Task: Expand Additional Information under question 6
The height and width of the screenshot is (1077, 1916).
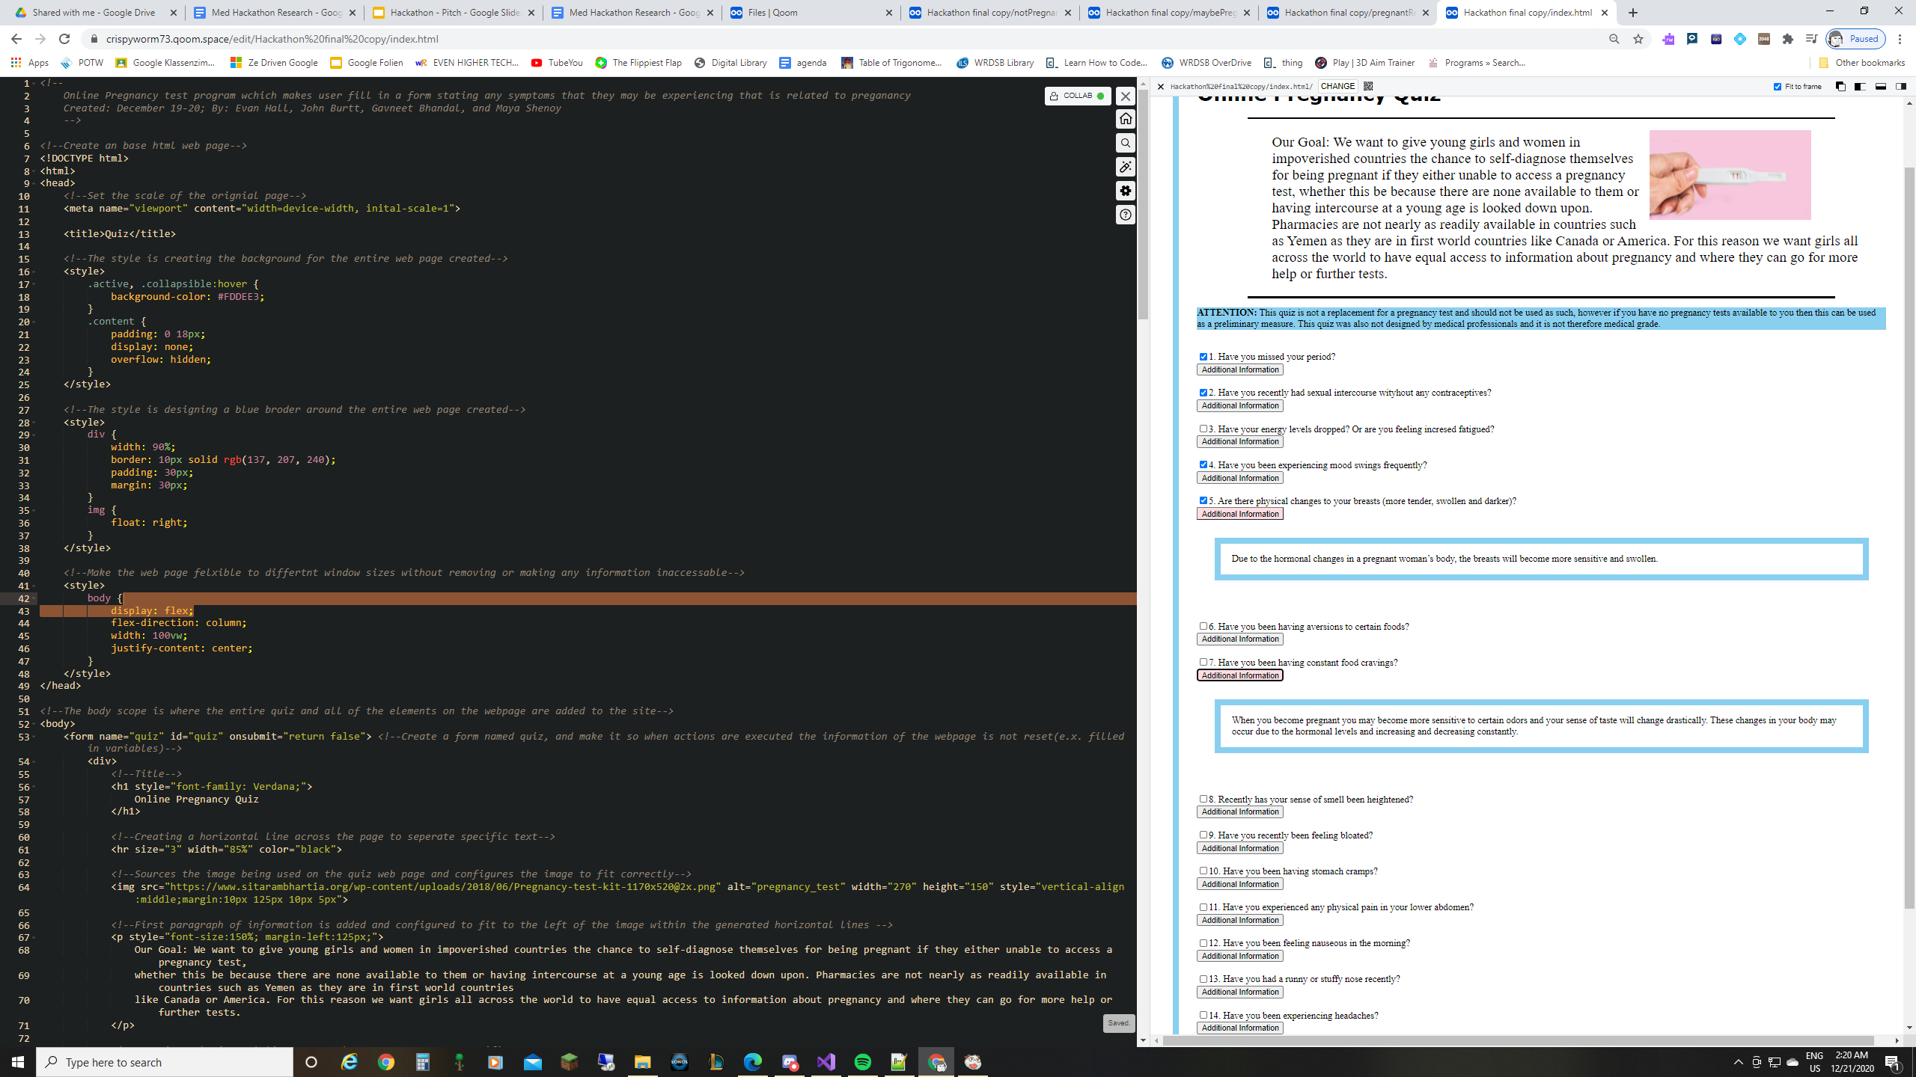Action: (1239, 639)
